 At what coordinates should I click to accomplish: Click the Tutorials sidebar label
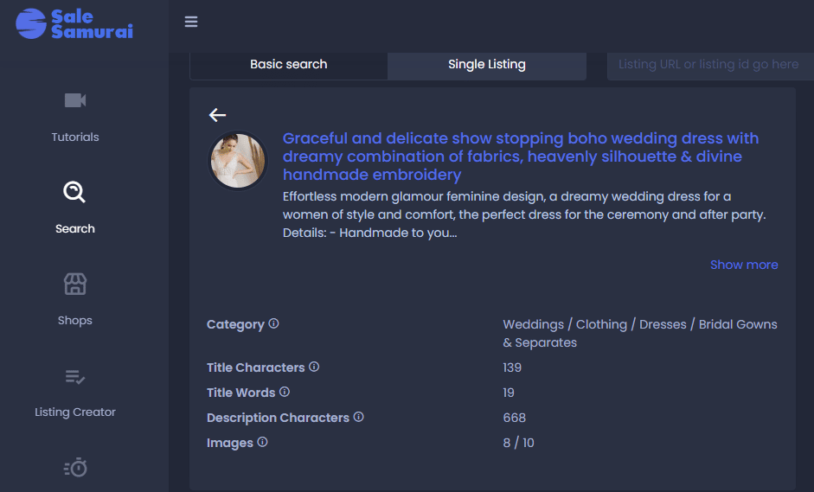click(75, 137)
